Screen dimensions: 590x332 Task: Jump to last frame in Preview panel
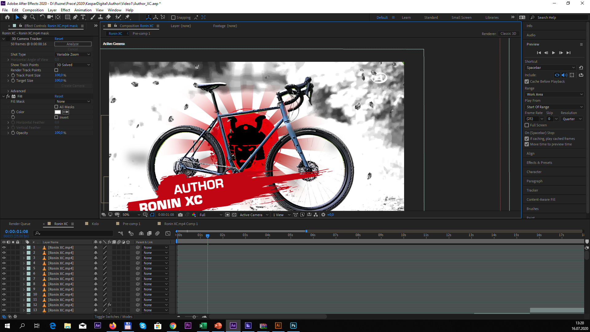568,53
